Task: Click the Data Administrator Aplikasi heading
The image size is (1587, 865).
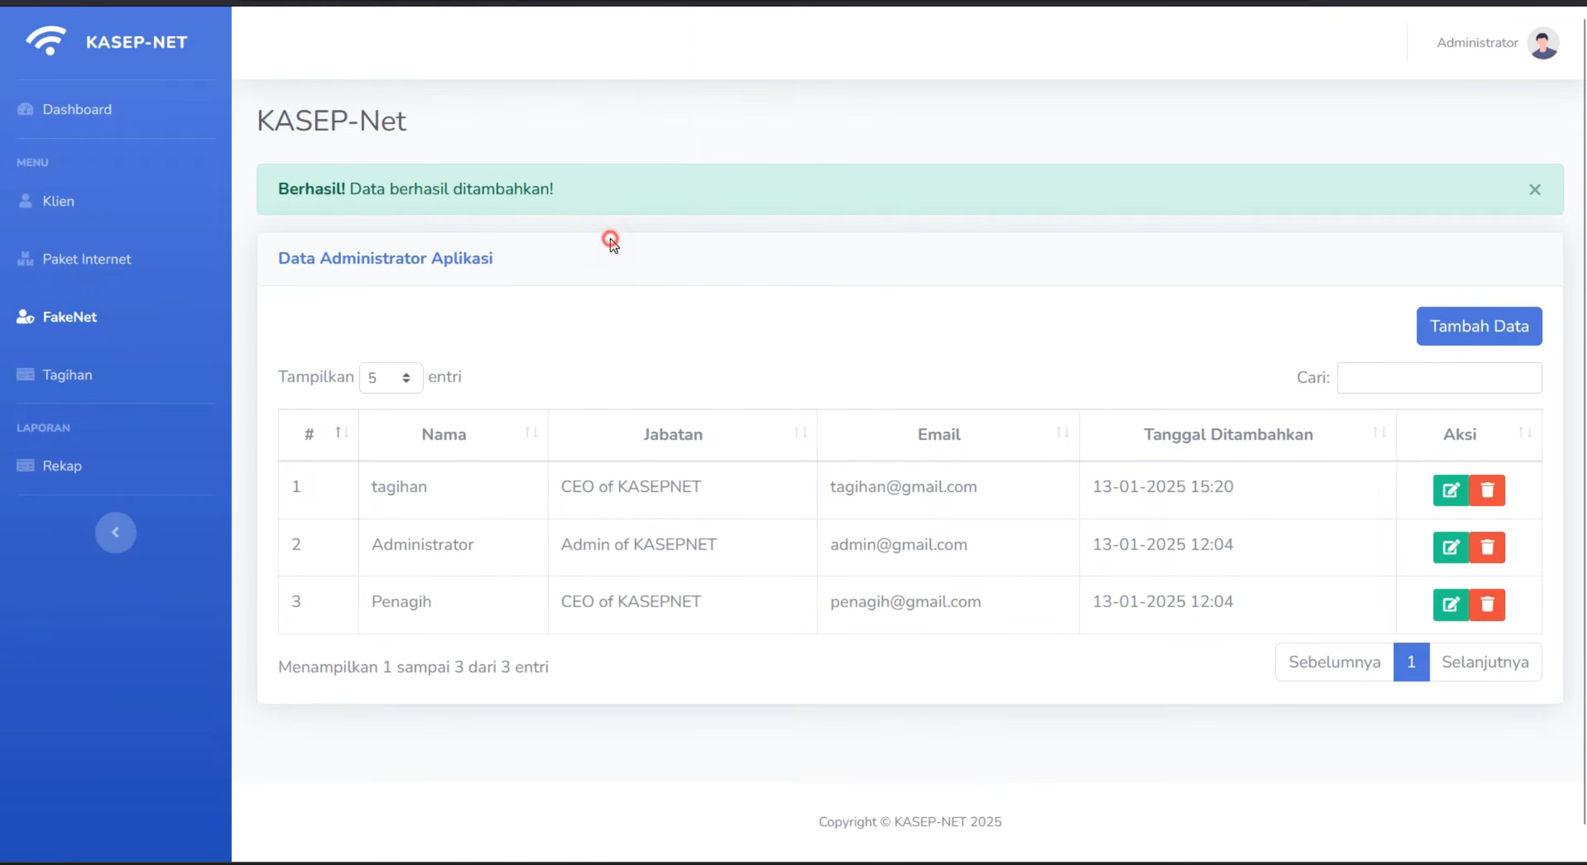Action: pyautogui.click(x=385, y=258)
